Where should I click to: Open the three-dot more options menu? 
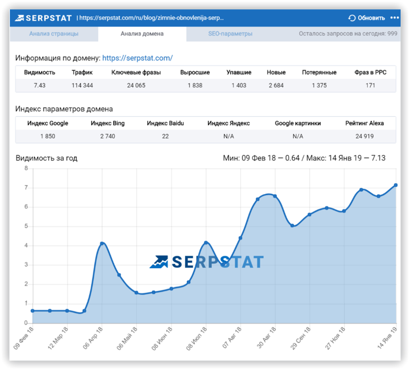click(x=394, y=18)
